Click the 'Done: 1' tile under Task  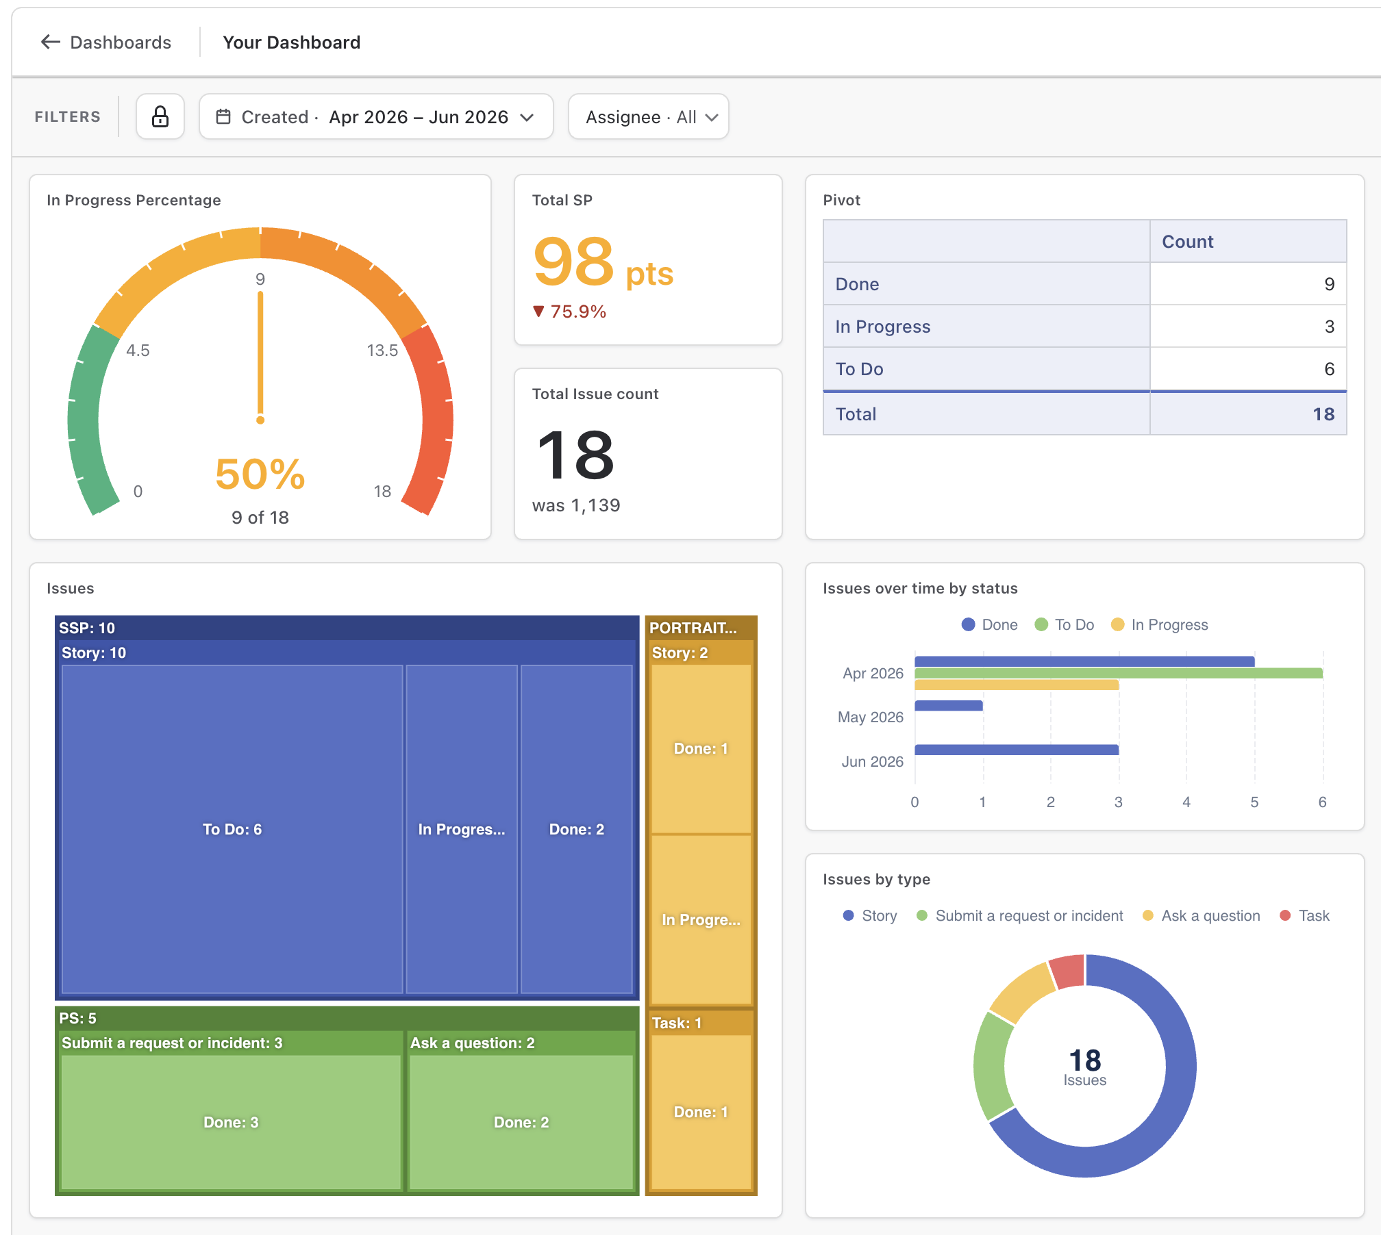click(701, 1112)
